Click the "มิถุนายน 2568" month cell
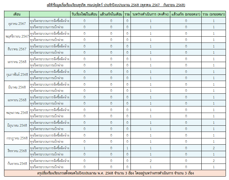Image resolution: width=229 pixels, height=180 pixels. [x=17, y=125]
